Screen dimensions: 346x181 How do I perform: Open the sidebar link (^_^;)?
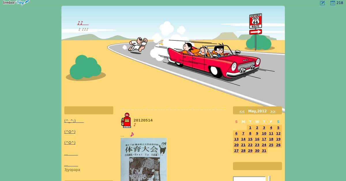74,121
